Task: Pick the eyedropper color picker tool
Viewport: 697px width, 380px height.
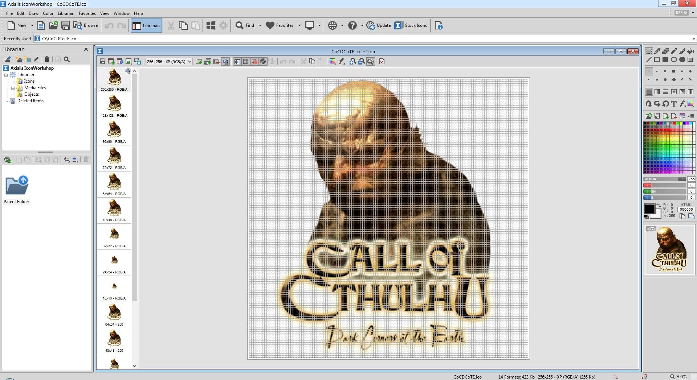Action: (657, 51)
